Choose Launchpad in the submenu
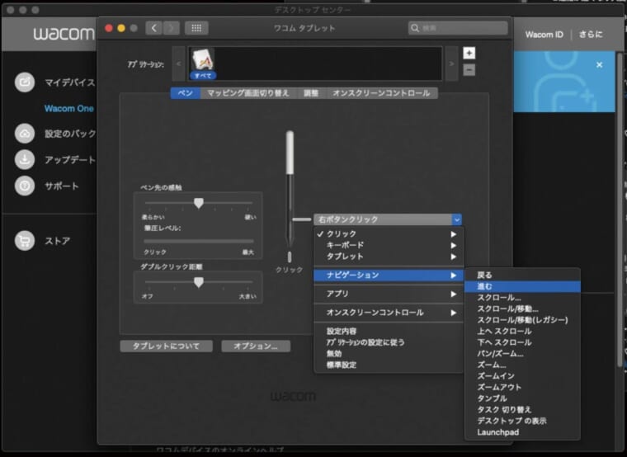Image resolution: width=627 pixels, height=457 pixels. tap(522, 432)
